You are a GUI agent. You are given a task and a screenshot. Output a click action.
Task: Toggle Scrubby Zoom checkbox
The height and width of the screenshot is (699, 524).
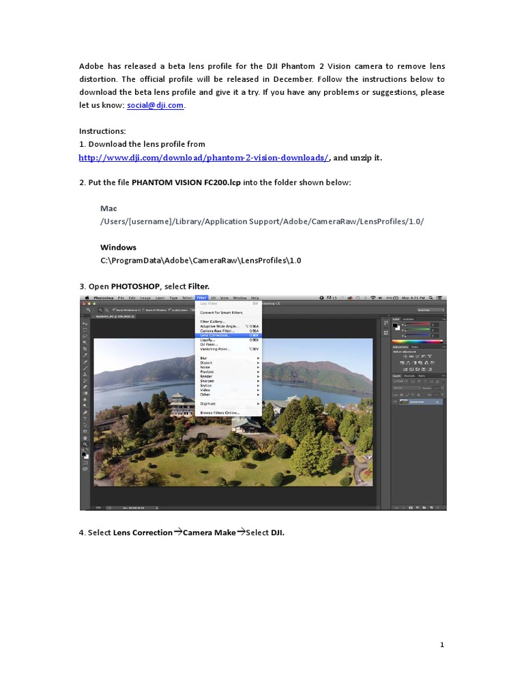pos(169,310)
